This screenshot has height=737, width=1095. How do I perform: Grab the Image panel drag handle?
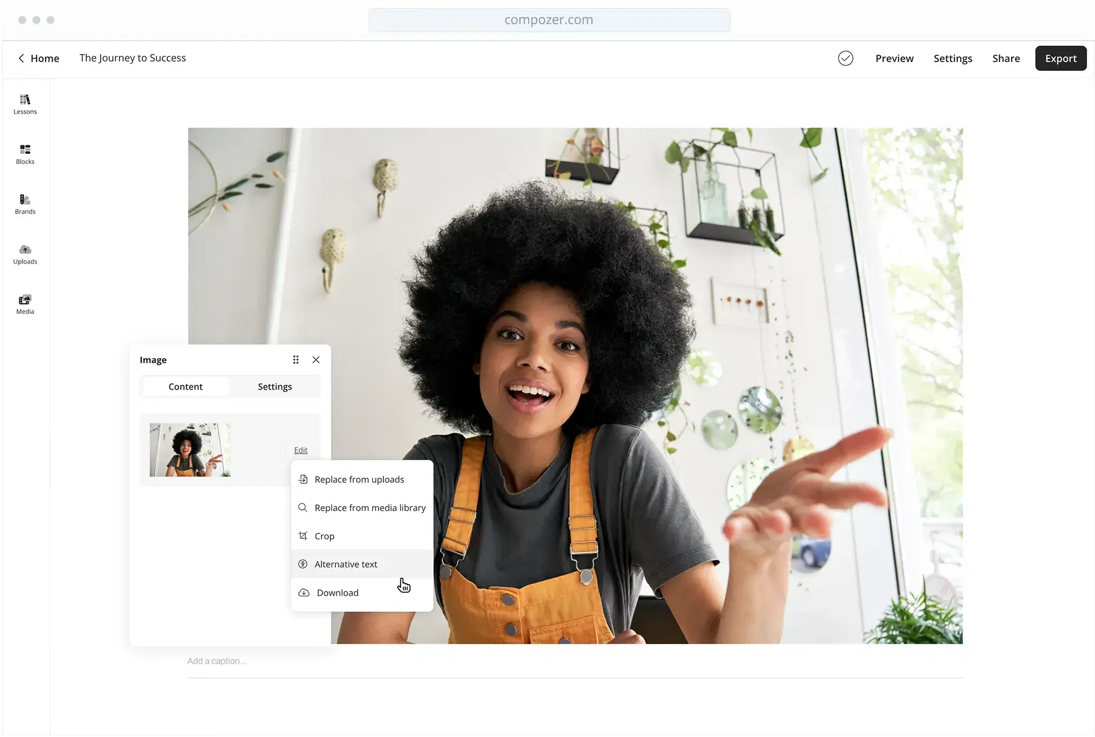pos(296,360)
